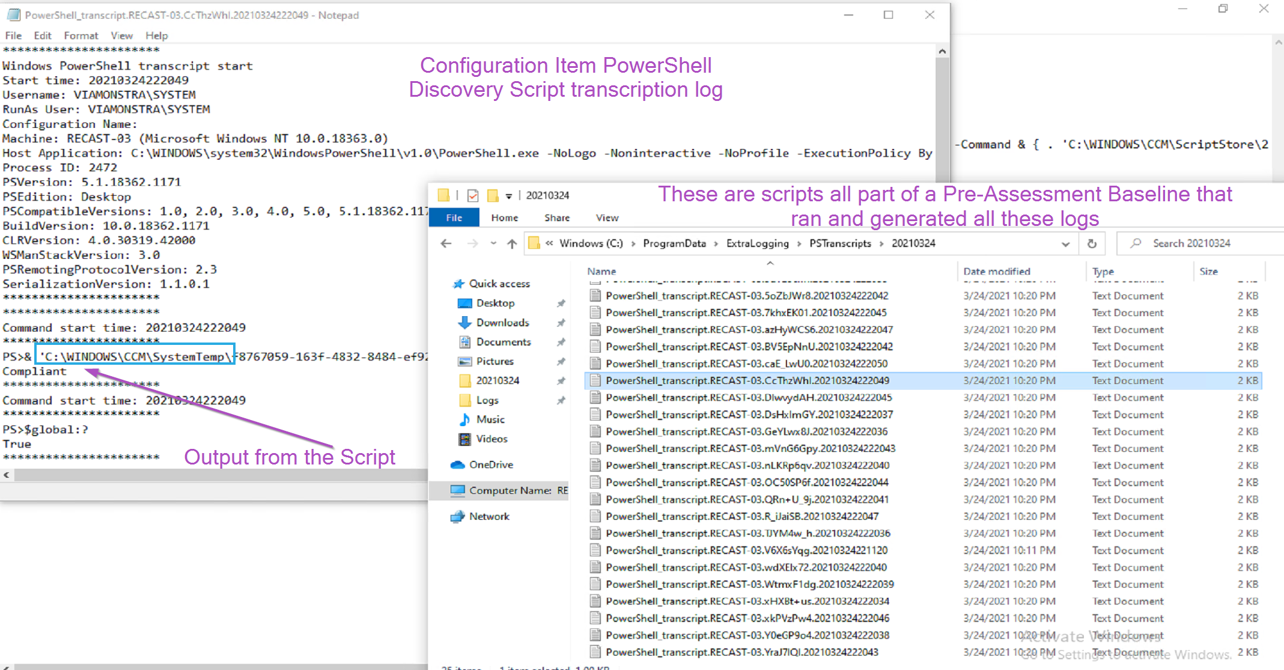The width and height of the screenshot is (1284, 670).
Task: Open Notepad's Format menu
Action: click(81, 35)
